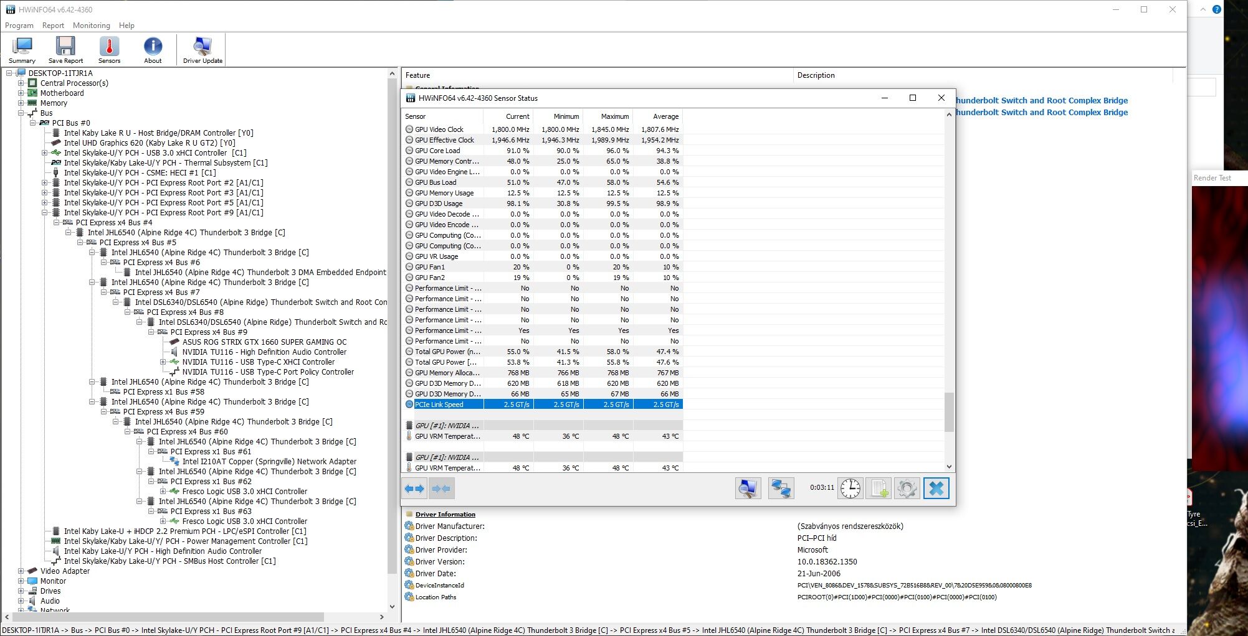Click the Current column header
This screenshot has height=636, width=1248.
(x=508, y=116)
